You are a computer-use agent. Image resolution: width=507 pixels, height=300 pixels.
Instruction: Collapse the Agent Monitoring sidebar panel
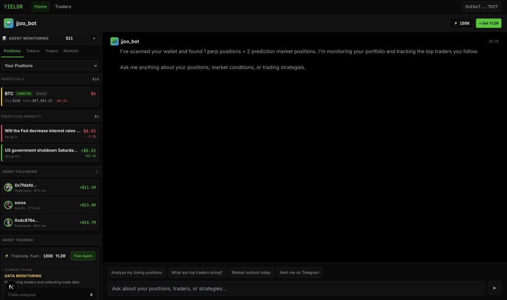94,38
